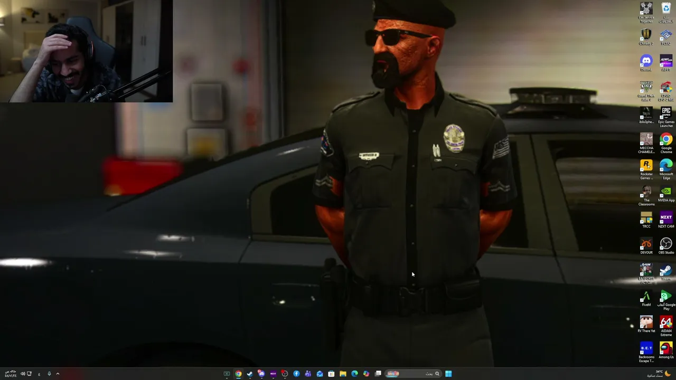This screenshot has height=380, width=676.
Task: Select the Microsoft Edge desktop shortcut
Action: [x=666, y=169]
